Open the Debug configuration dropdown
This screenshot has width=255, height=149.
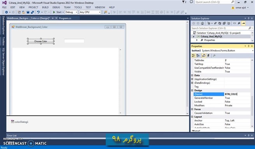tap(71, 12)
